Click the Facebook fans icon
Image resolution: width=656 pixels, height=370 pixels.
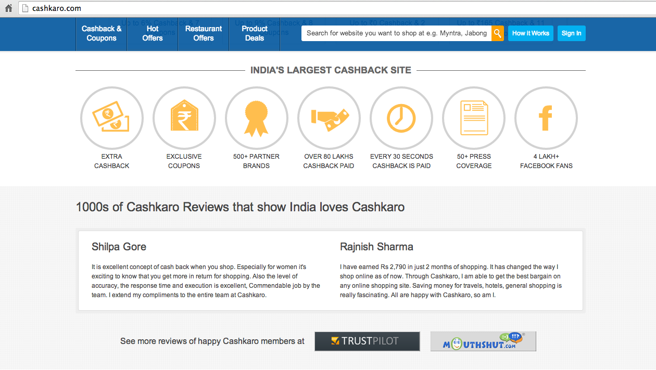coord(546,118)
